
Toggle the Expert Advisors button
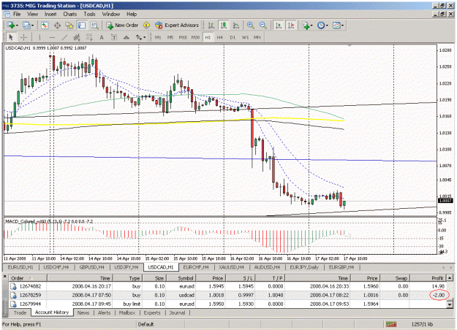point(177,26)
